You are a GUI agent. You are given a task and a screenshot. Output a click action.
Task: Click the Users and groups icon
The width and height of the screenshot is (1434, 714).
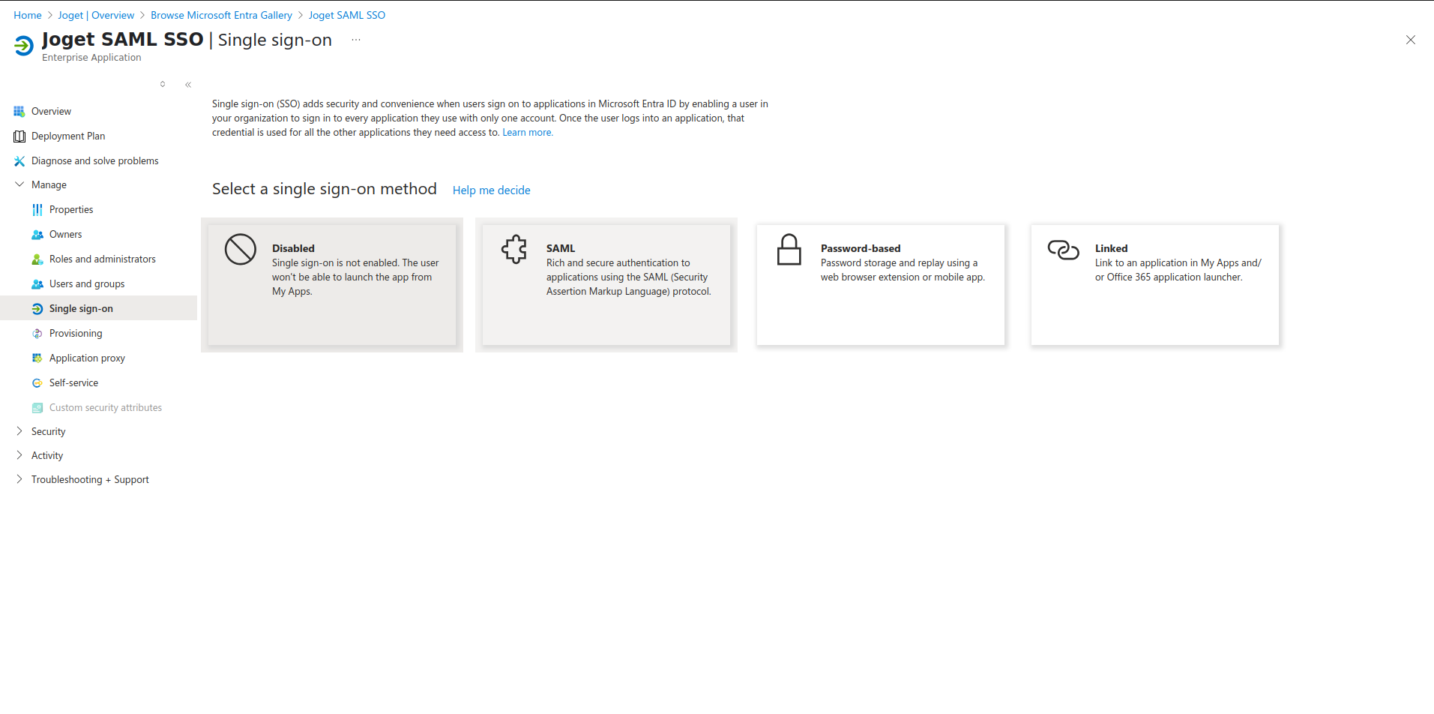37,284
